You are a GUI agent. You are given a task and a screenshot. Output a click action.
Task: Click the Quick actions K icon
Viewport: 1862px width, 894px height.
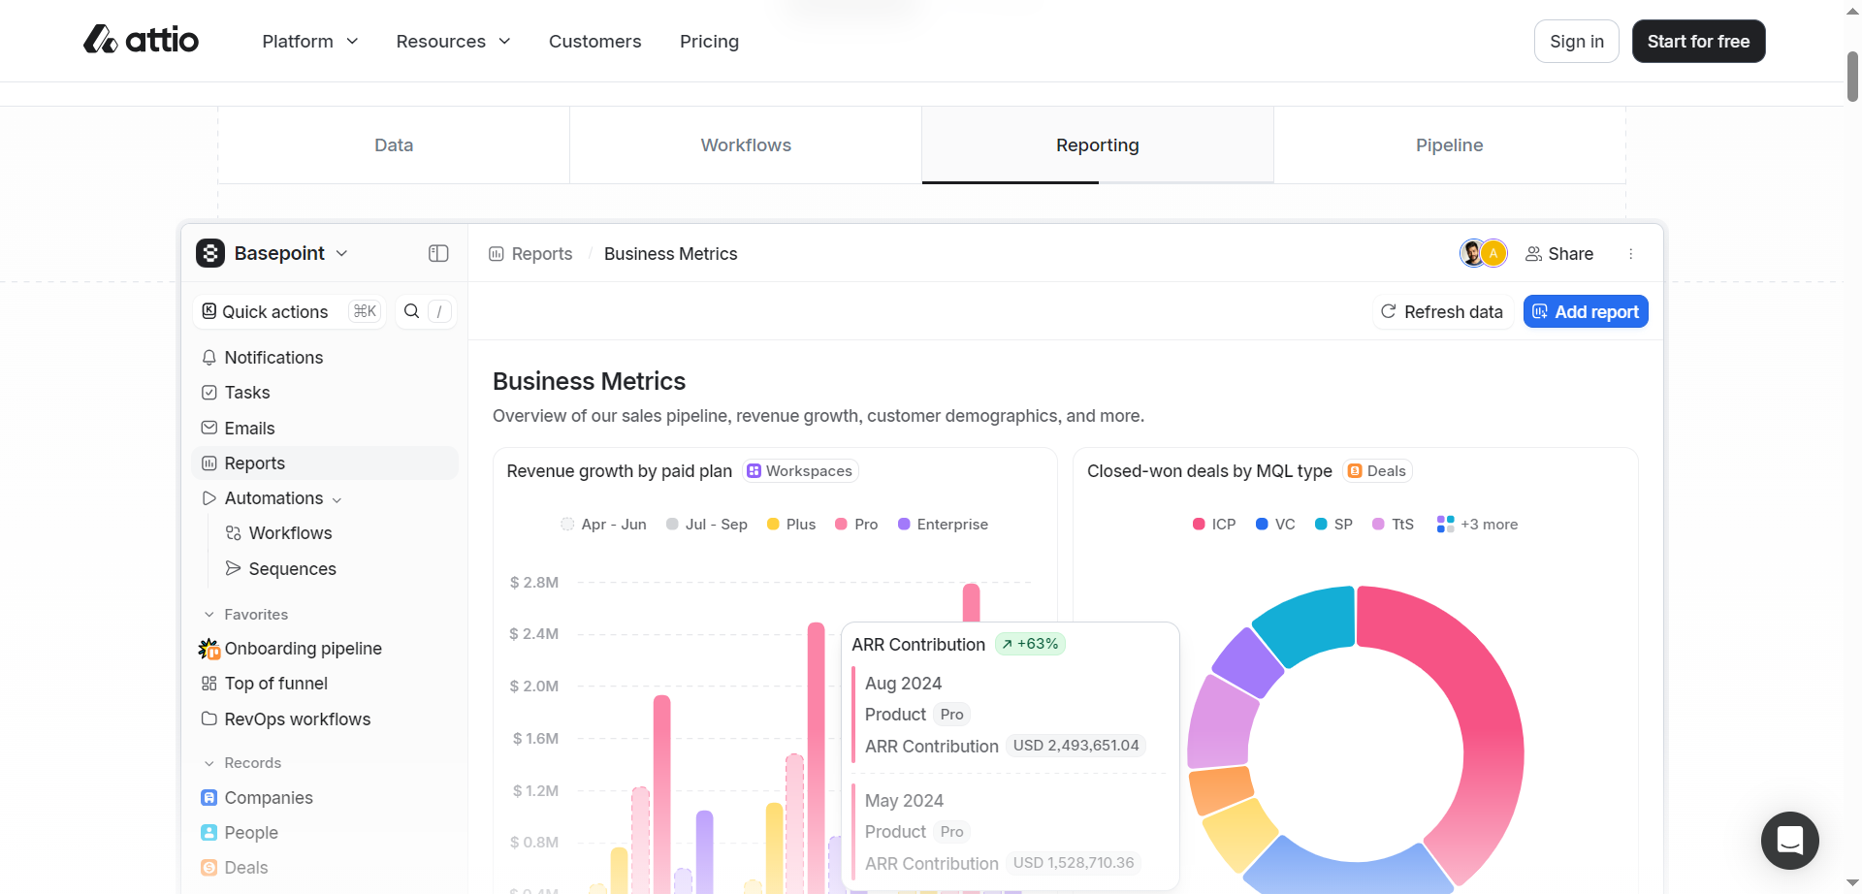tap(209, 311)
